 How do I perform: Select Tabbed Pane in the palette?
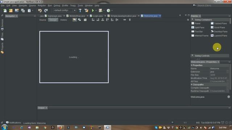point(219,23)
